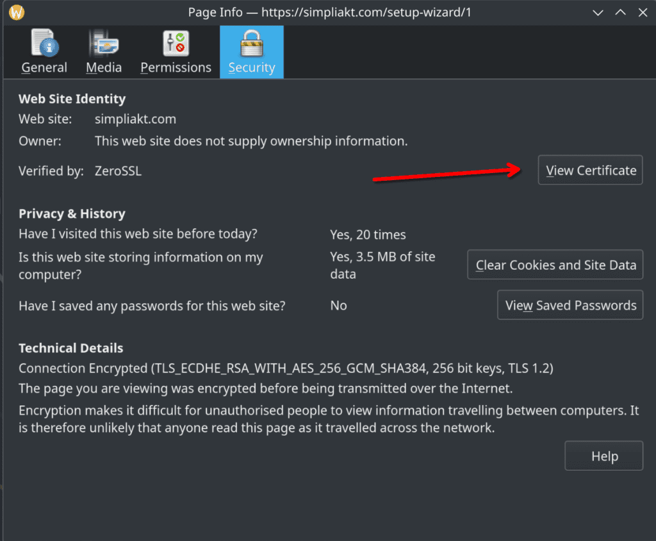Image resolution: width=656 pixels, height=541 pixels.
Task: Click the ZeroSSL verifier text
Action: (118, 171)
